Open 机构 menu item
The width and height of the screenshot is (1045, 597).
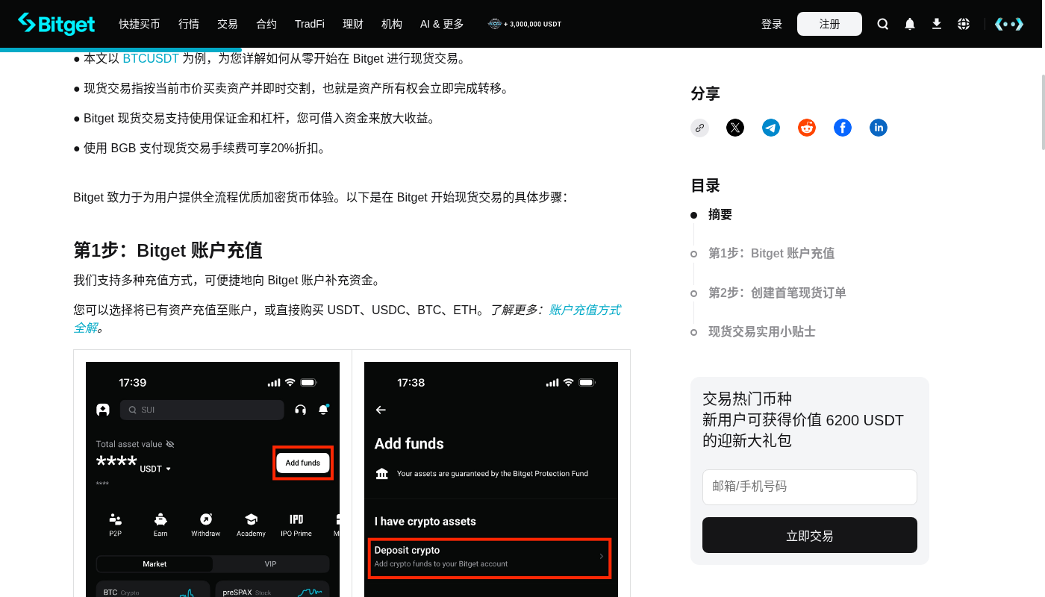(392, 24)
